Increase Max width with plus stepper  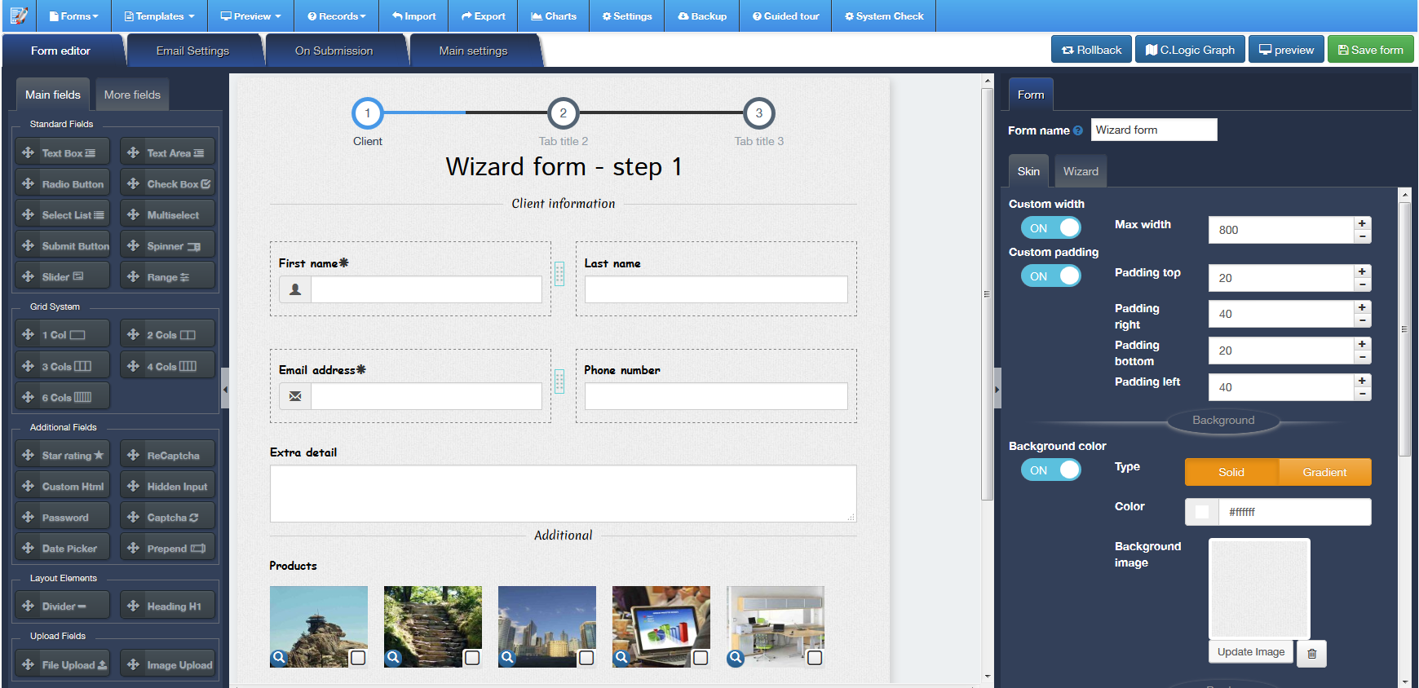coord(1362,223)
